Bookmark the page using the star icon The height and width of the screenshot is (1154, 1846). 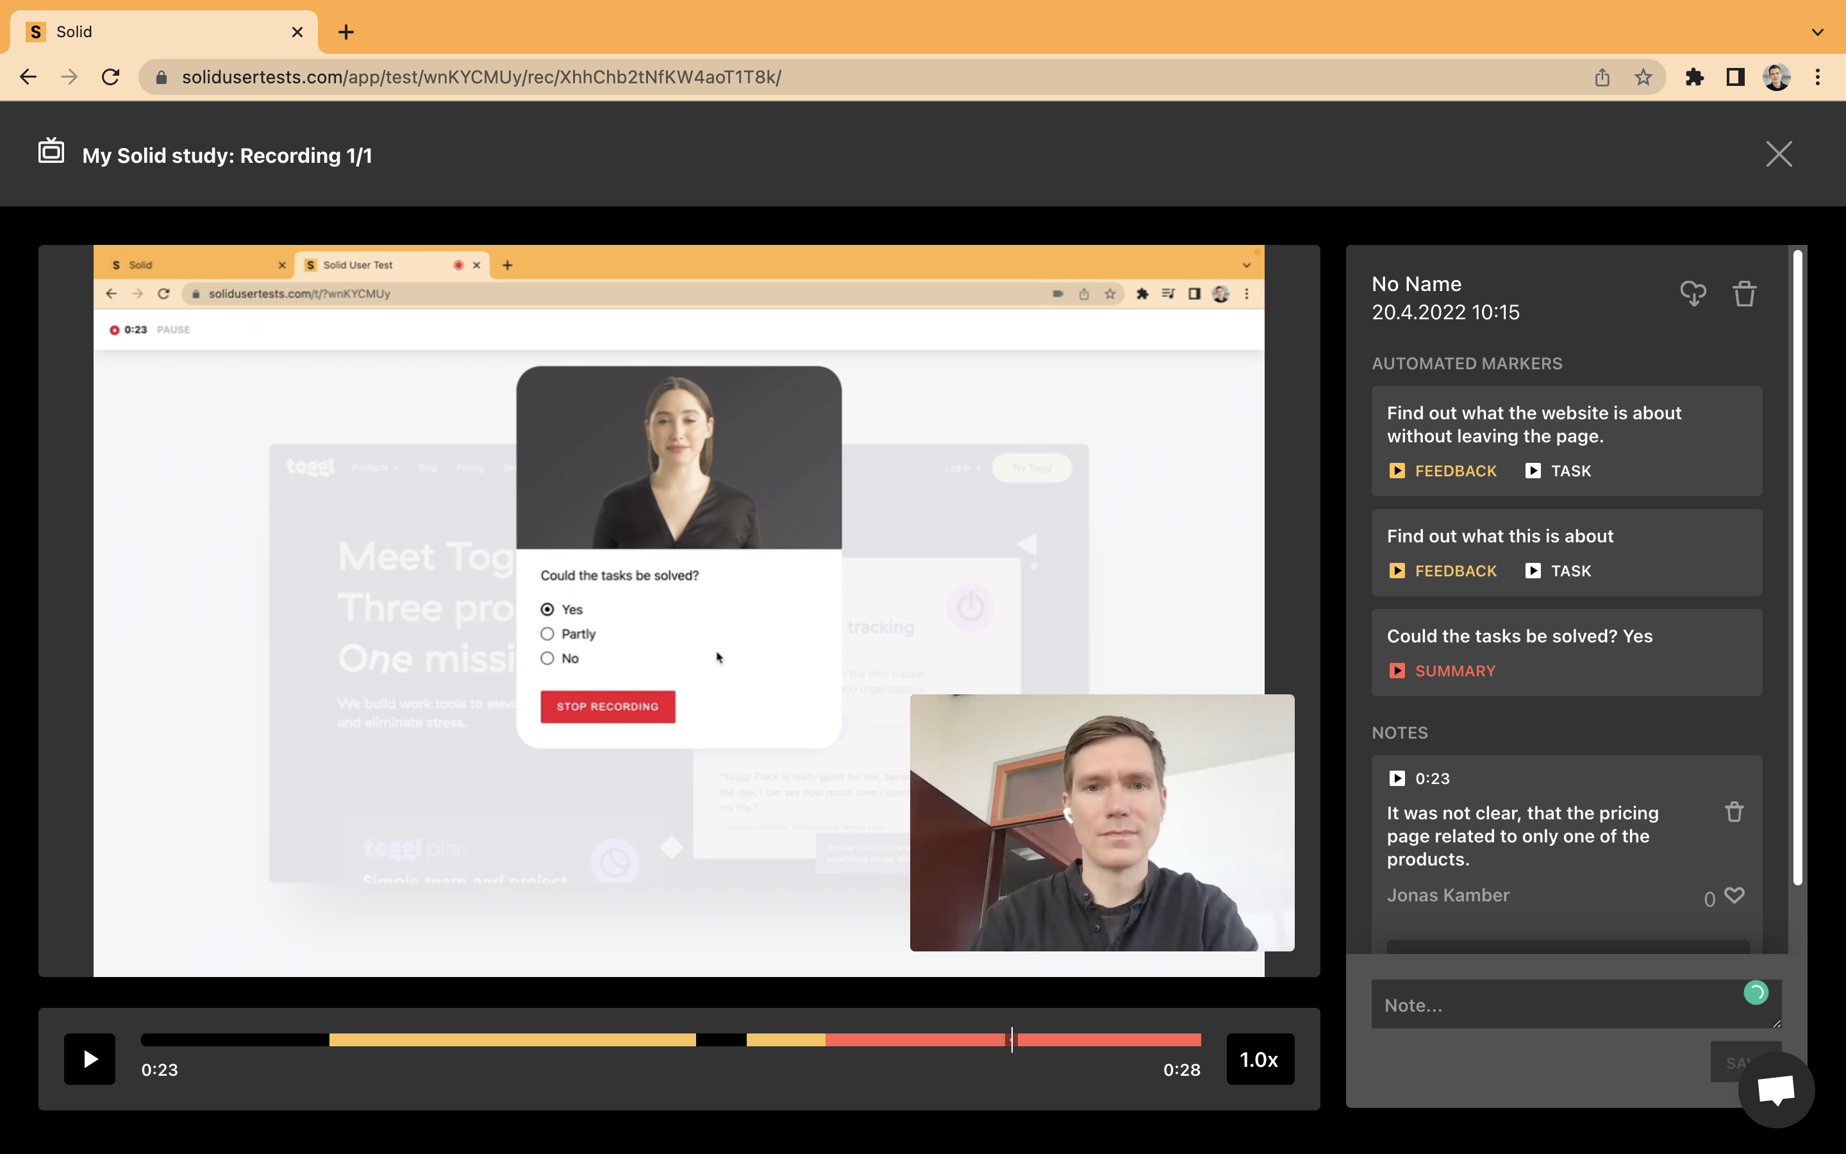pyautogui.click(x=1642, y=76)
